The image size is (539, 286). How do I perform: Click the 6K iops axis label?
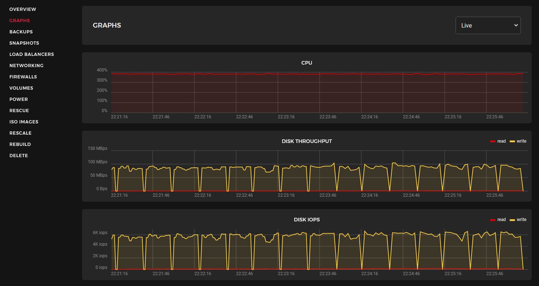(100, 233)
